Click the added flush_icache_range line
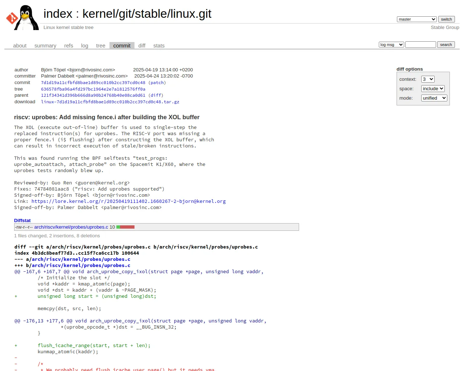Image resolution: width=464 pixels, height=371 pixels. point(83,345)
